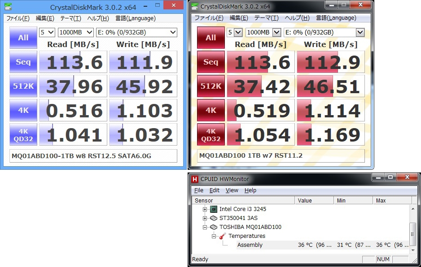The width and height of the screenshot is (421, 267).
Task: Expand the ST350041 3AS tree node
Action: [x=205, y=218]
